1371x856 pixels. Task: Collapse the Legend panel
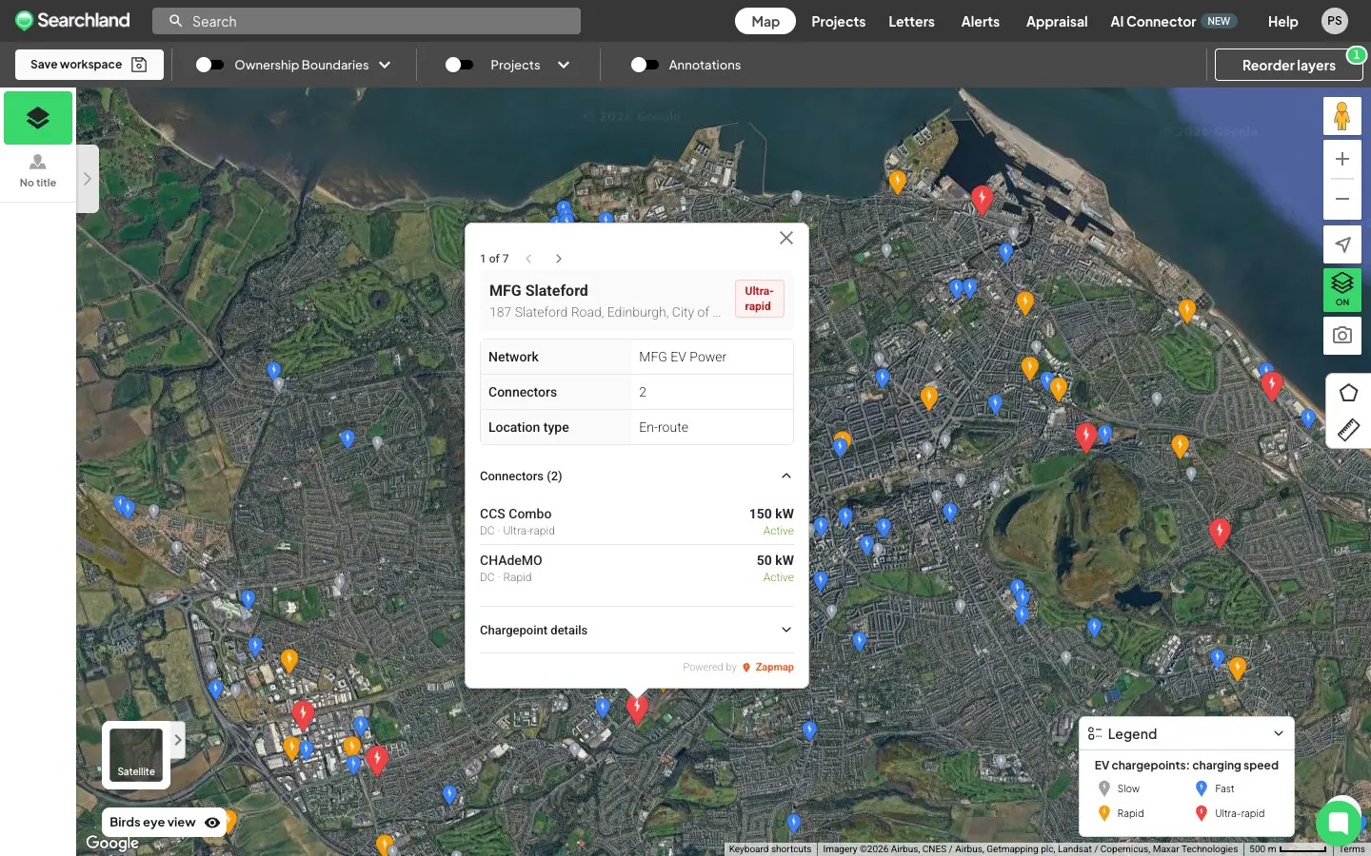1279,733
